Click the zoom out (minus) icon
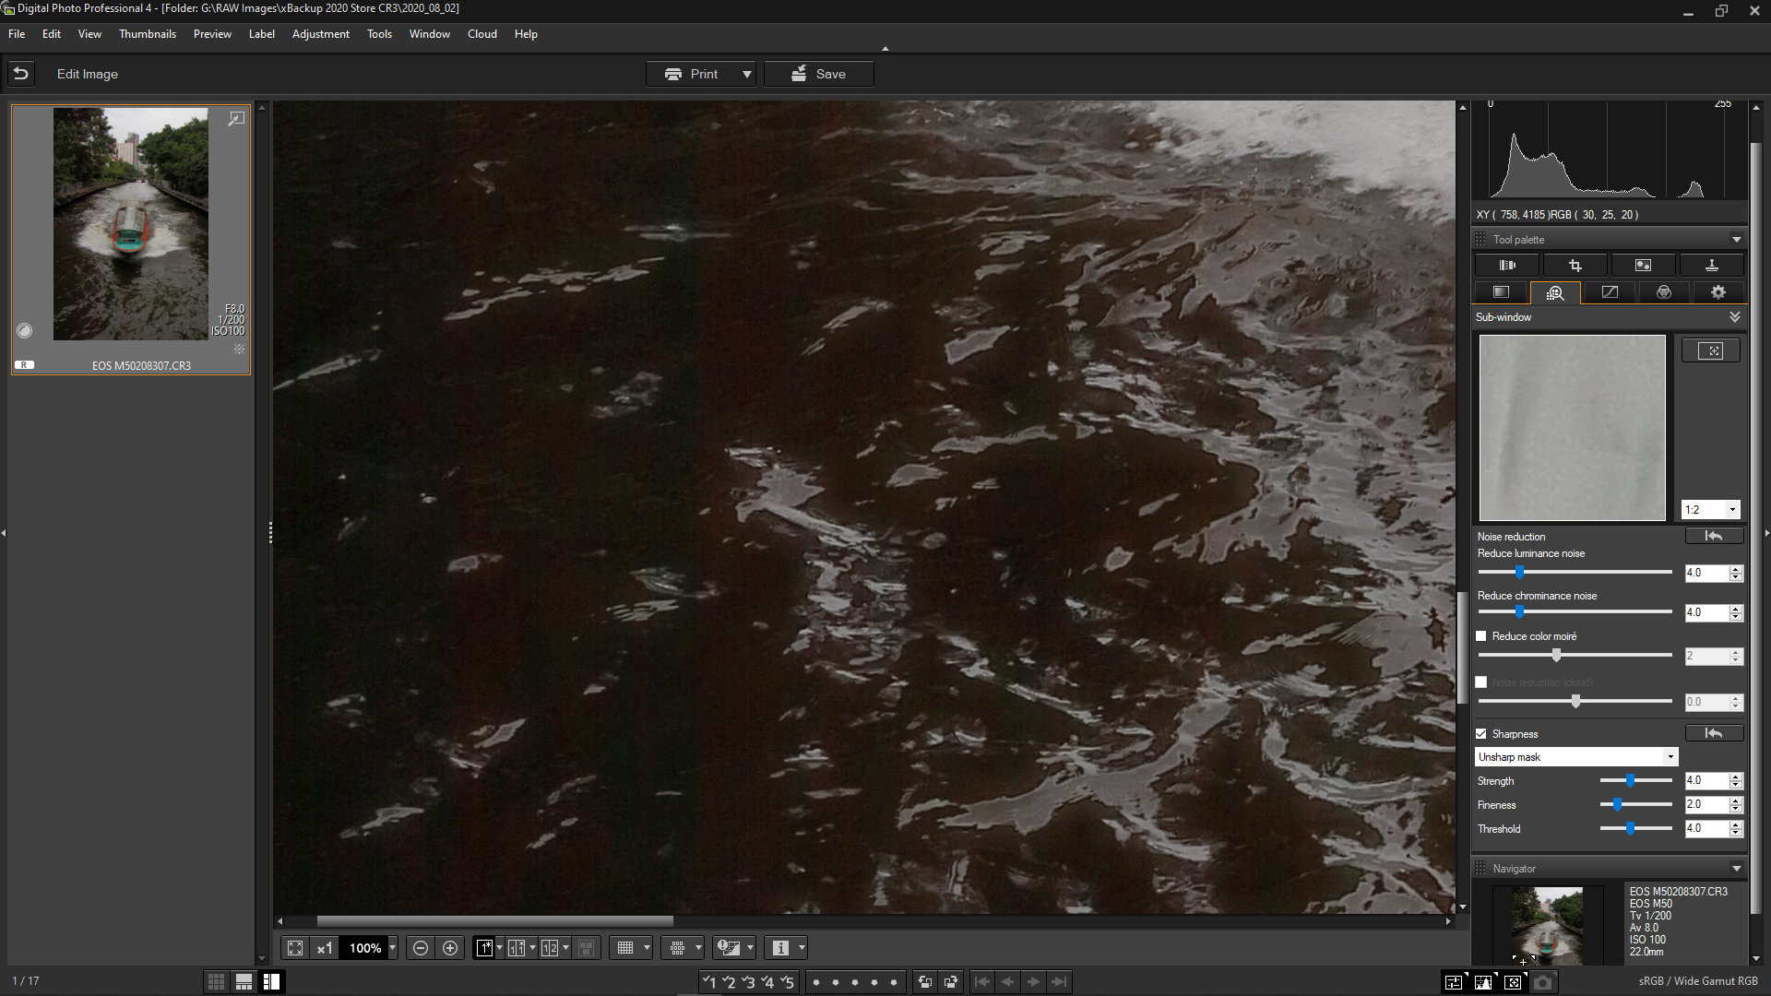Image resolution: width=1771 pixels, height=996 pixels. point(421,948)
